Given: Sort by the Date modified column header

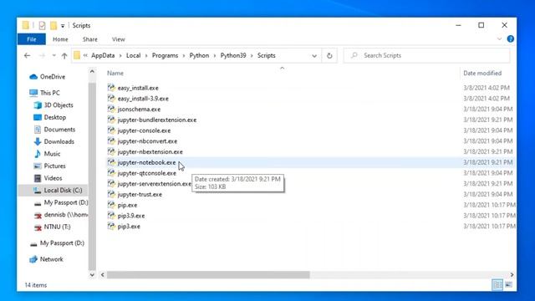Looking at the screenshot, I should pos(482,73).
